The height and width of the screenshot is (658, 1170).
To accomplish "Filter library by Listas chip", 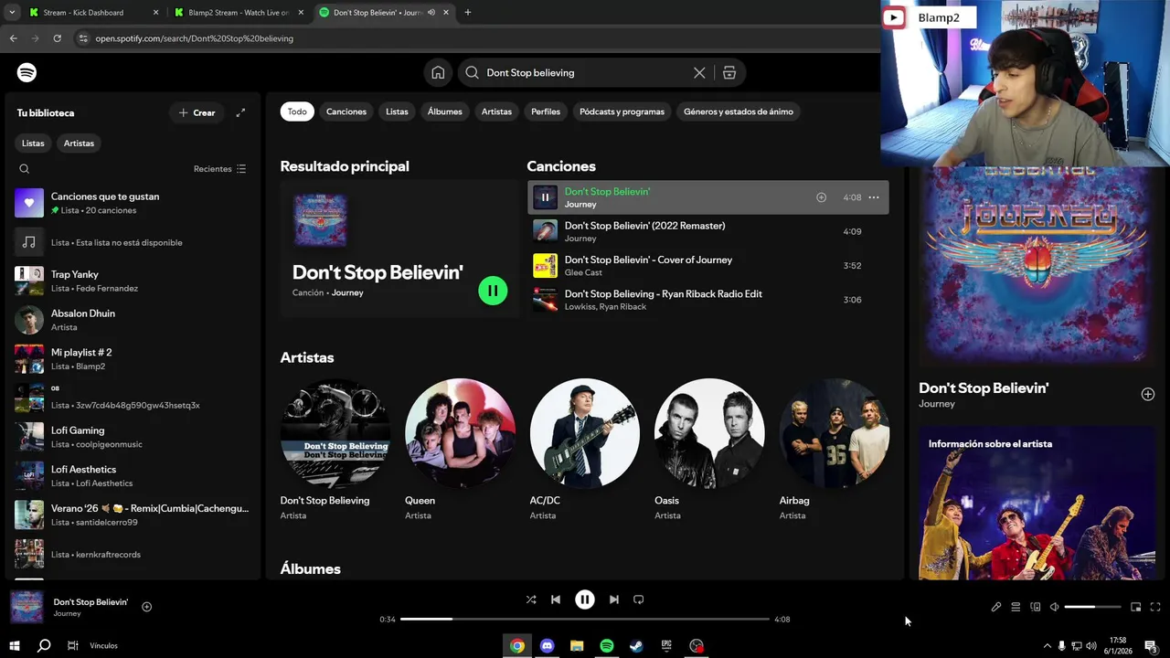I will 33,143.
